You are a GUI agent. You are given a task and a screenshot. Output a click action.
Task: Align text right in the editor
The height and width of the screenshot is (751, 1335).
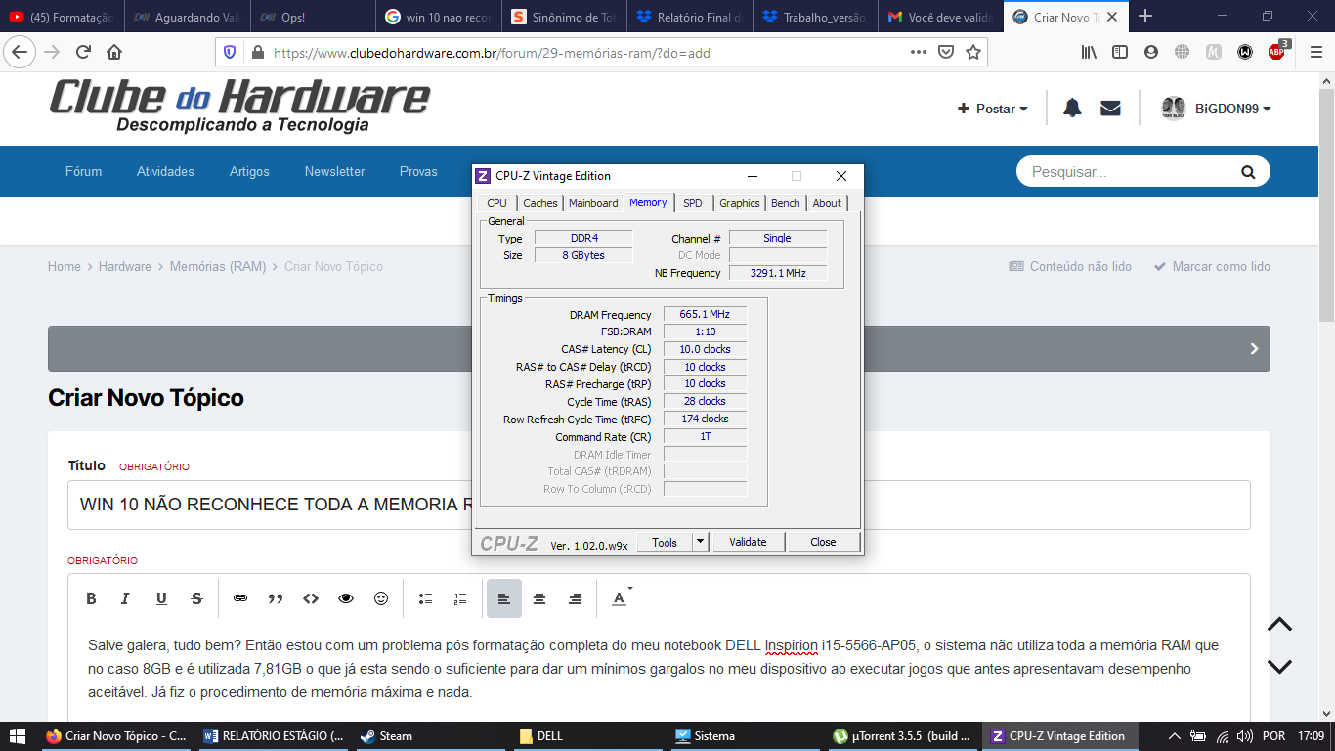coord(575,598)
